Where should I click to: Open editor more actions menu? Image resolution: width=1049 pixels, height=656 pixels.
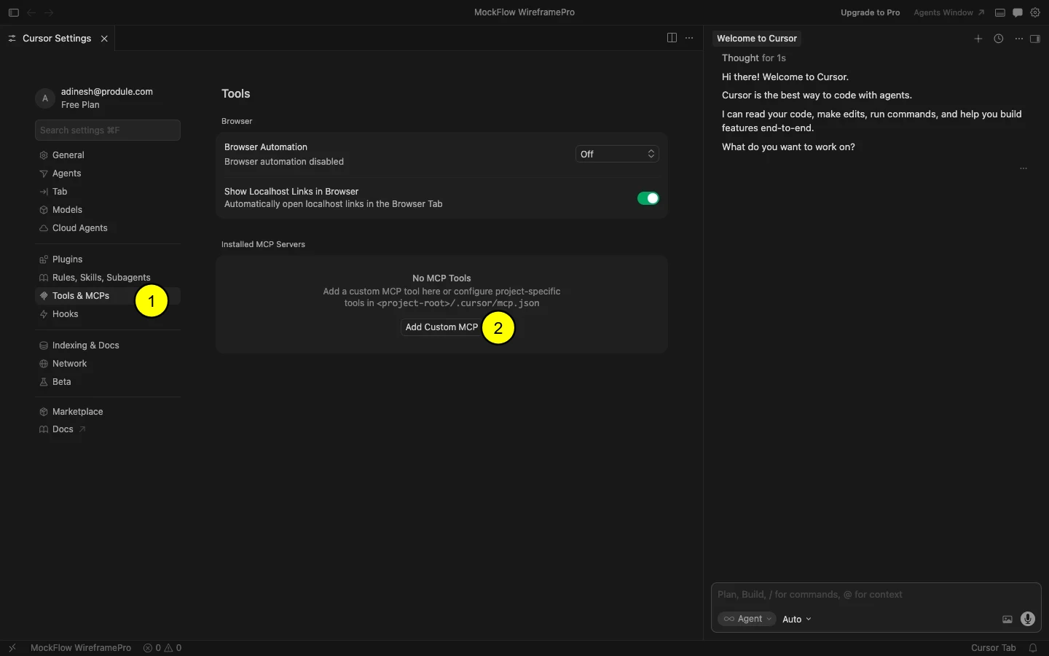689,38
